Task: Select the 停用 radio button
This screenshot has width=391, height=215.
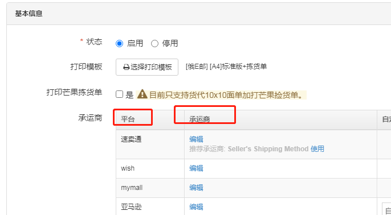Action: [x=154, y=44]
